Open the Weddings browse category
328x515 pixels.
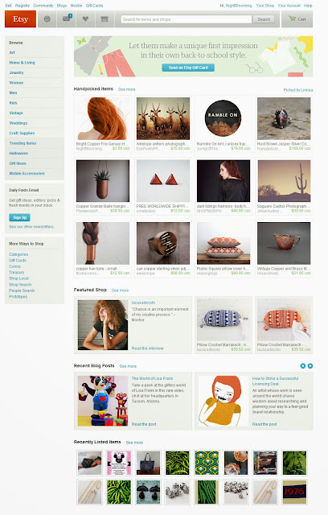point(18,123)
